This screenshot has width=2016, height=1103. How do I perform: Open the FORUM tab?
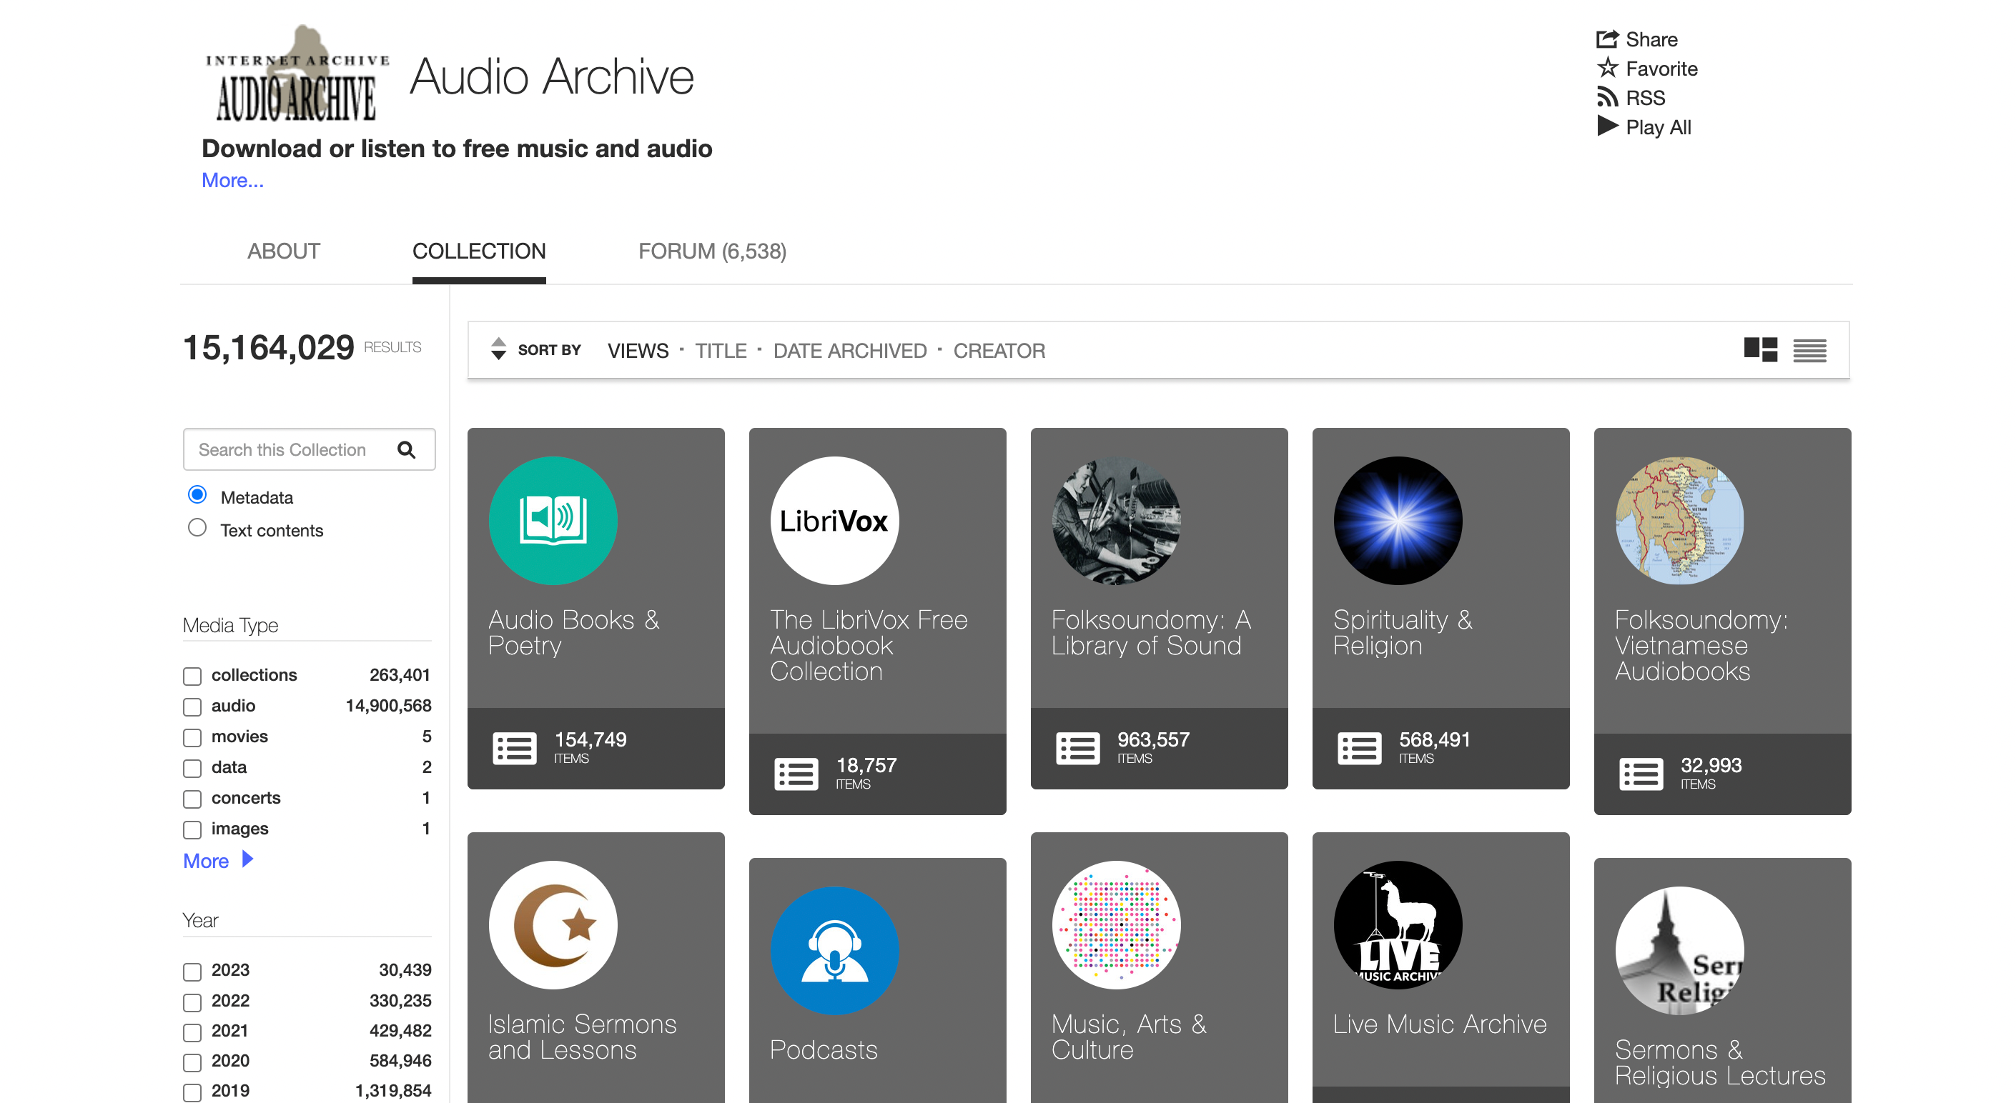click(x=711, y=251)
